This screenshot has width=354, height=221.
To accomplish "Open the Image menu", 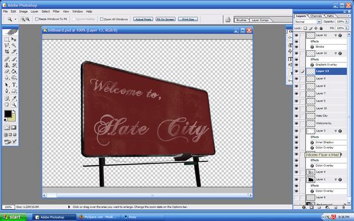I will pos(23,11).
